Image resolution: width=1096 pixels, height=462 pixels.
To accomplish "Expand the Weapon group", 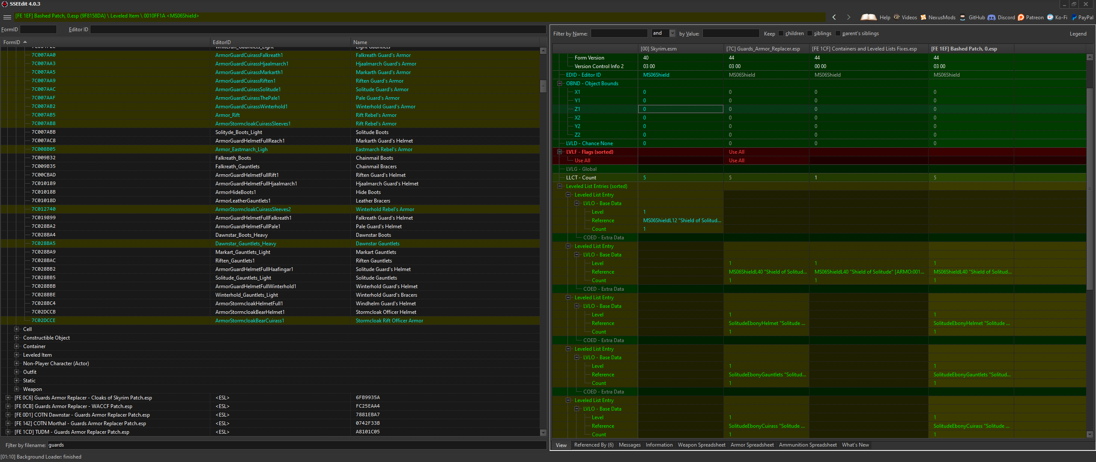I will 17,389.
